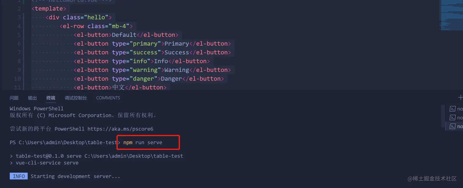The width and height of the screenshot is (463, 188).
Task: Switch to the COMMENTS tab
Action: [x=108, y=98]
